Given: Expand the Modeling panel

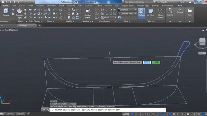Looking at the screenshot, I should tap(5, 21).
